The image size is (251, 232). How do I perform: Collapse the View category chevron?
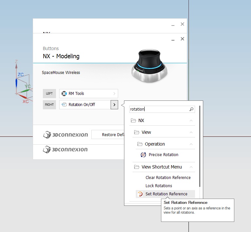point(191,133)
